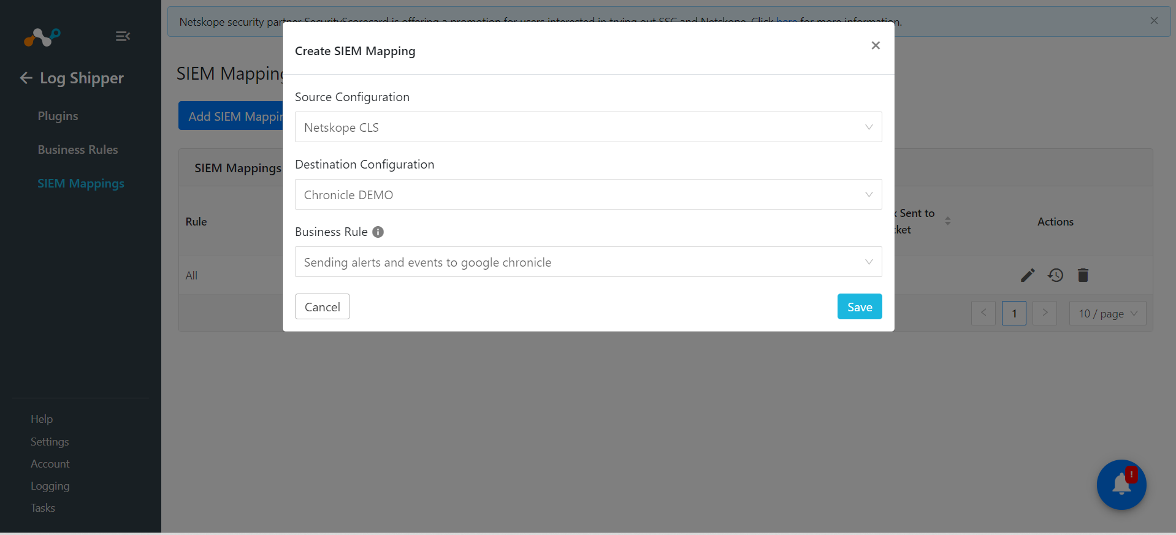Image resolution: width=1176 pixels, height=535 pixels.
Task: Click the Rule column header
Action: (x=196, y=222)
